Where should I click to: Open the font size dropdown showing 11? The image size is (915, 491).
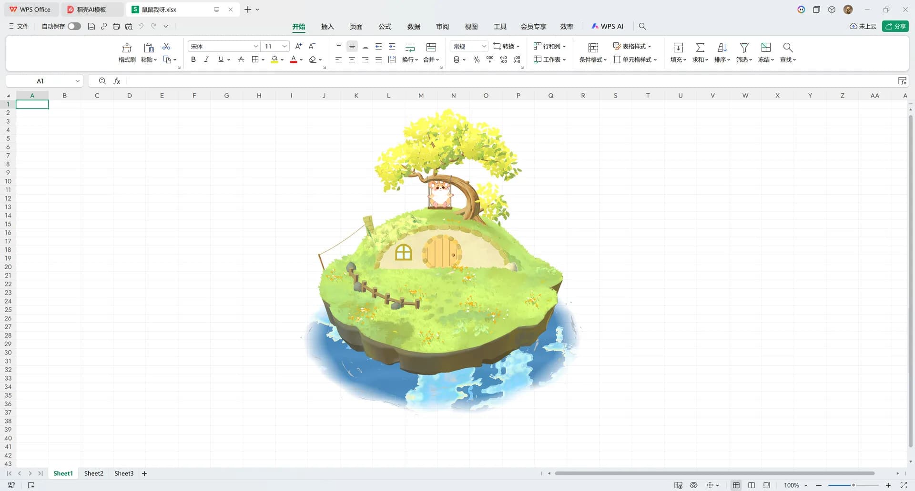[284, 46]
